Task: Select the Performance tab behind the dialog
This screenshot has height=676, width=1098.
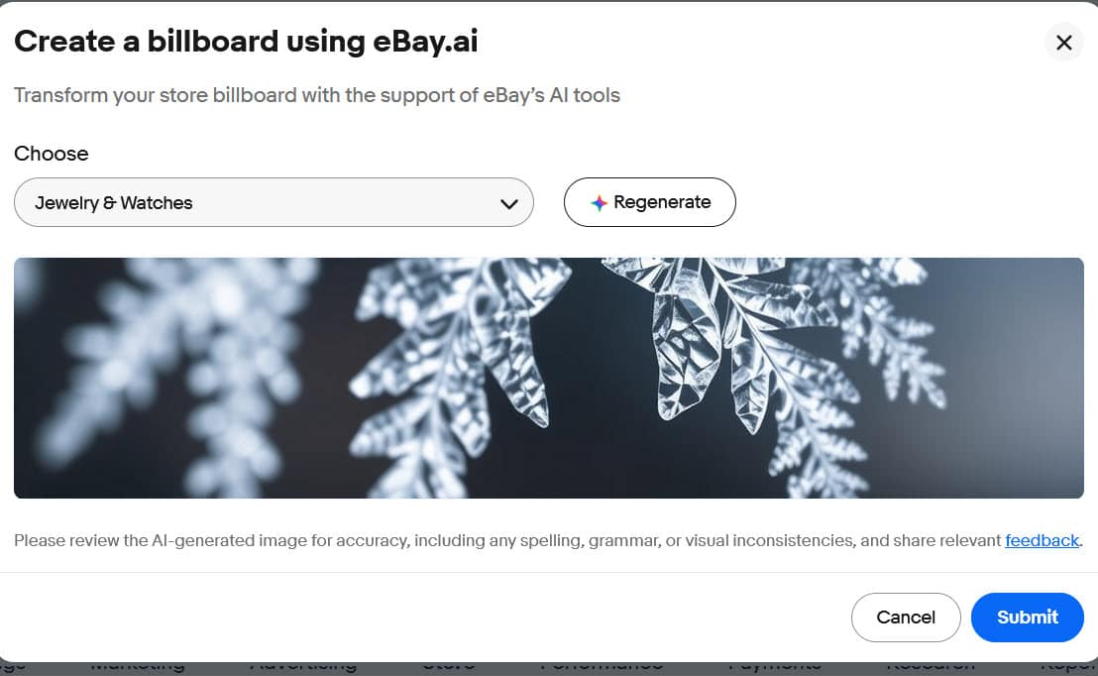Action: coord(601,666)
